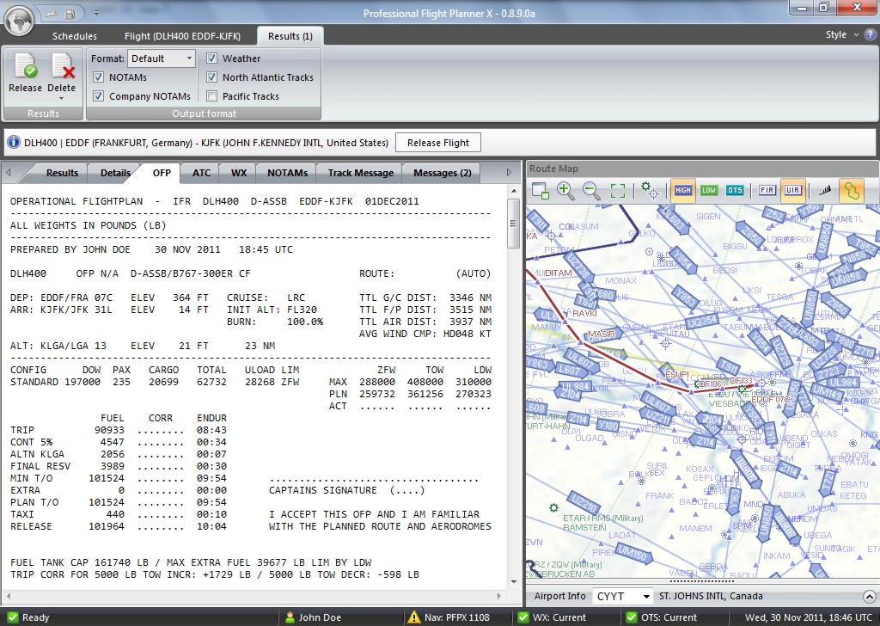Toggle the Weather checkbox

click(x=211, y=58)
